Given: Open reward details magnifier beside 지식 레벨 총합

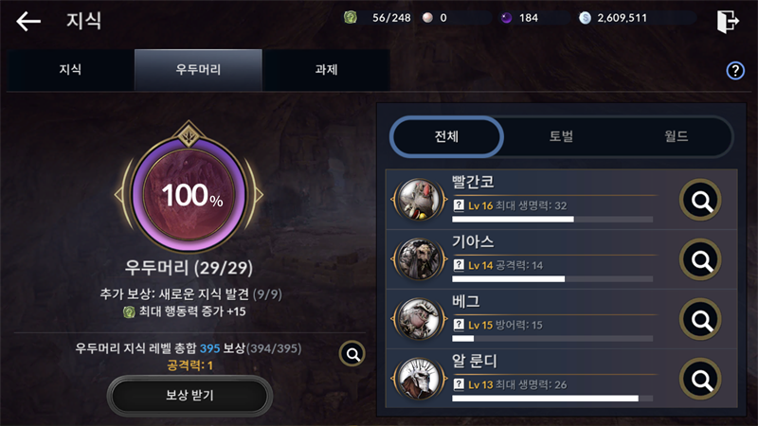Looking at the screenshot, I should point(352,354).
